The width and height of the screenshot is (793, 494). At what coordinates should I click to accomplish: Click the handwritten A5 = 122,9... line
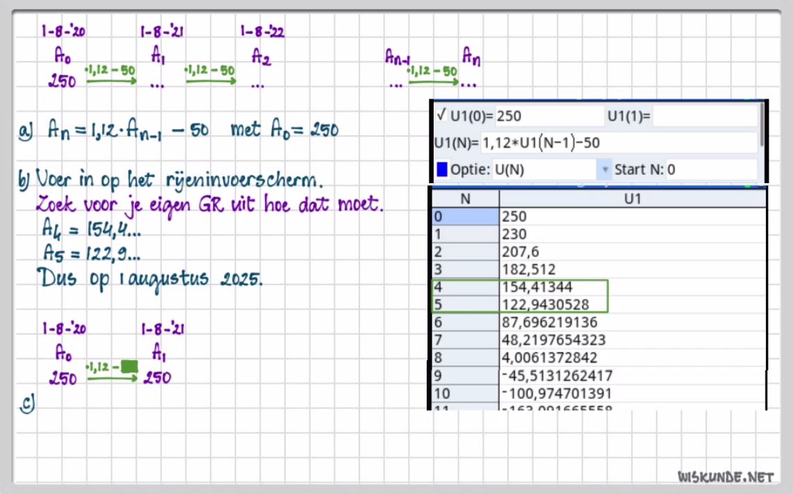[x=92, y=253]
